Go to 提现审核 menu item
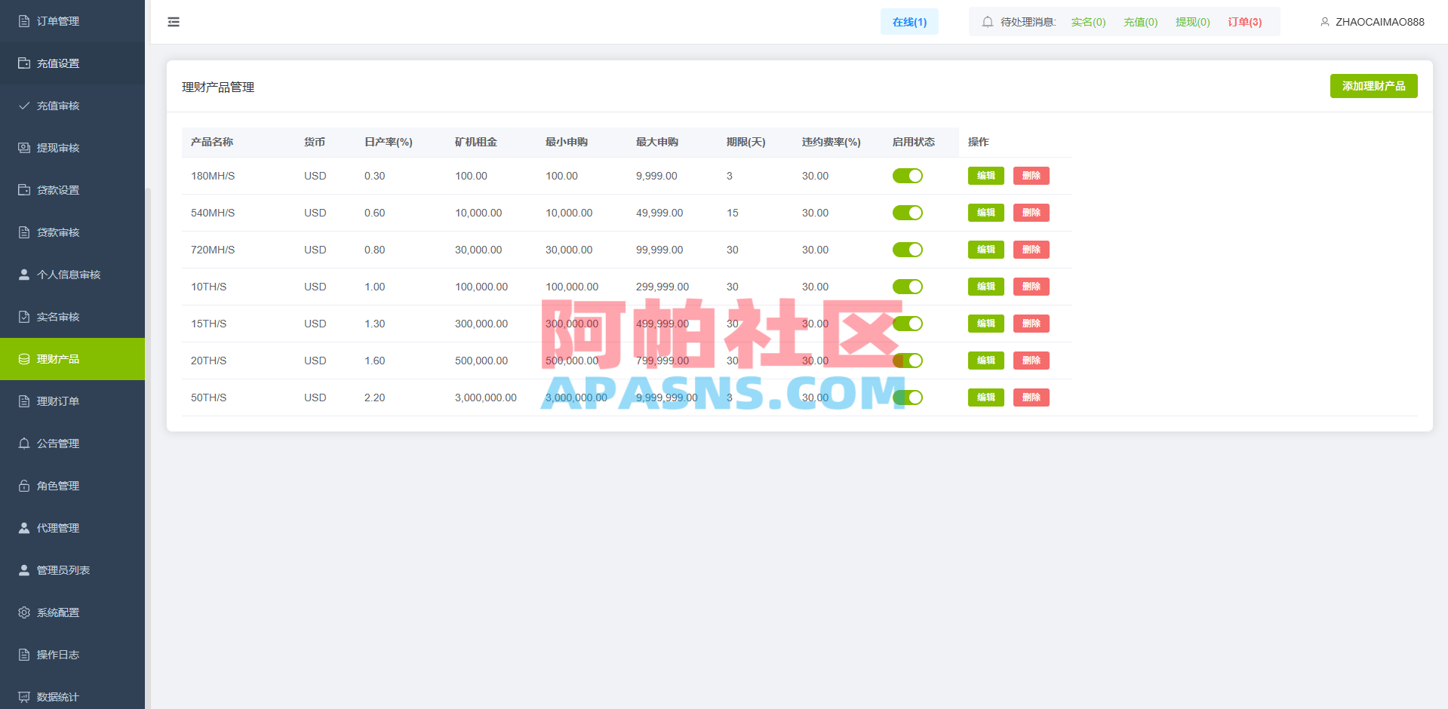The height and width of the screenshot is (709, 1448). click(72, 148)
